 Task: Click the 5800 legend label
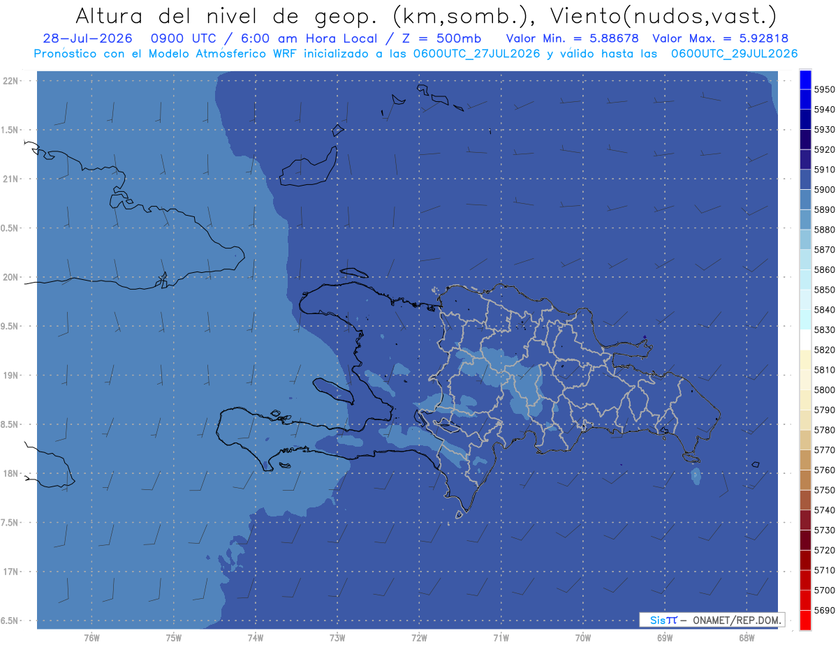click(x=824, y=390)
